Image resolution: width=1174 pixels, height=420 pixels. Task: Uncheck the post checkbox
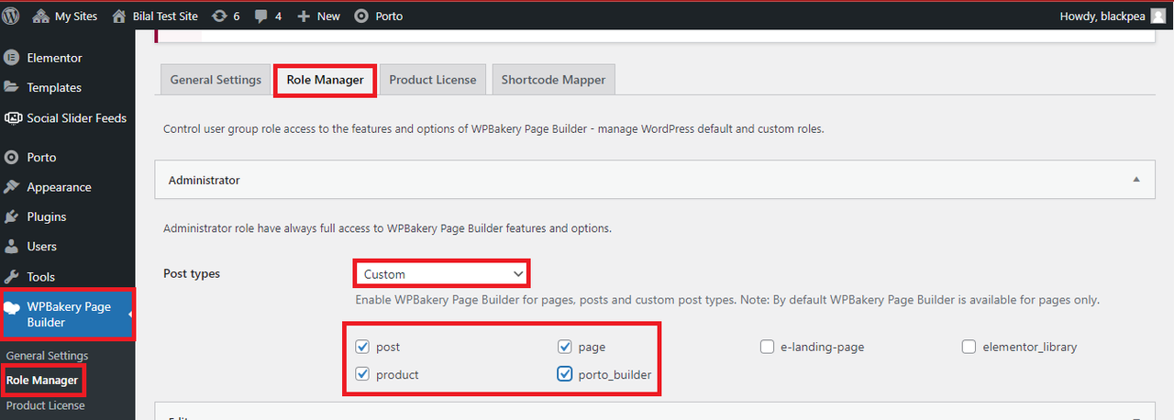(x=362, y=347)
